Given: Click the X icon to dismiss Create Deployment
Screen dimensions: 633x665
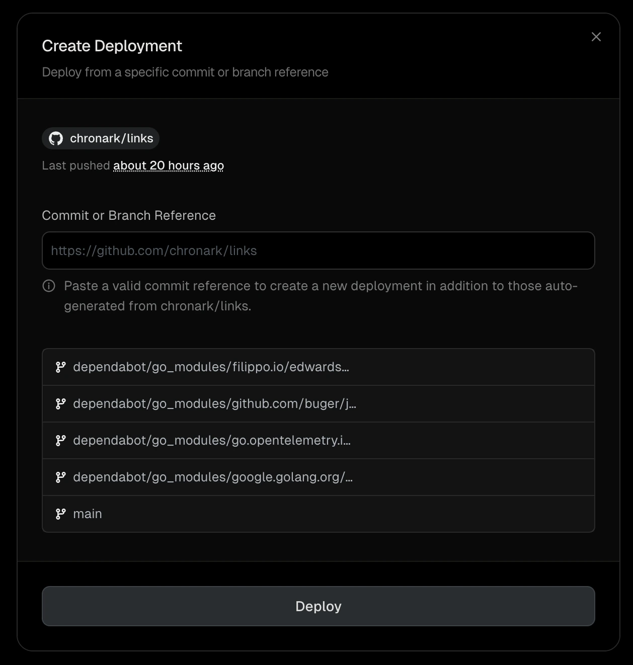Looking at the screenshot, I should [596, 37].
